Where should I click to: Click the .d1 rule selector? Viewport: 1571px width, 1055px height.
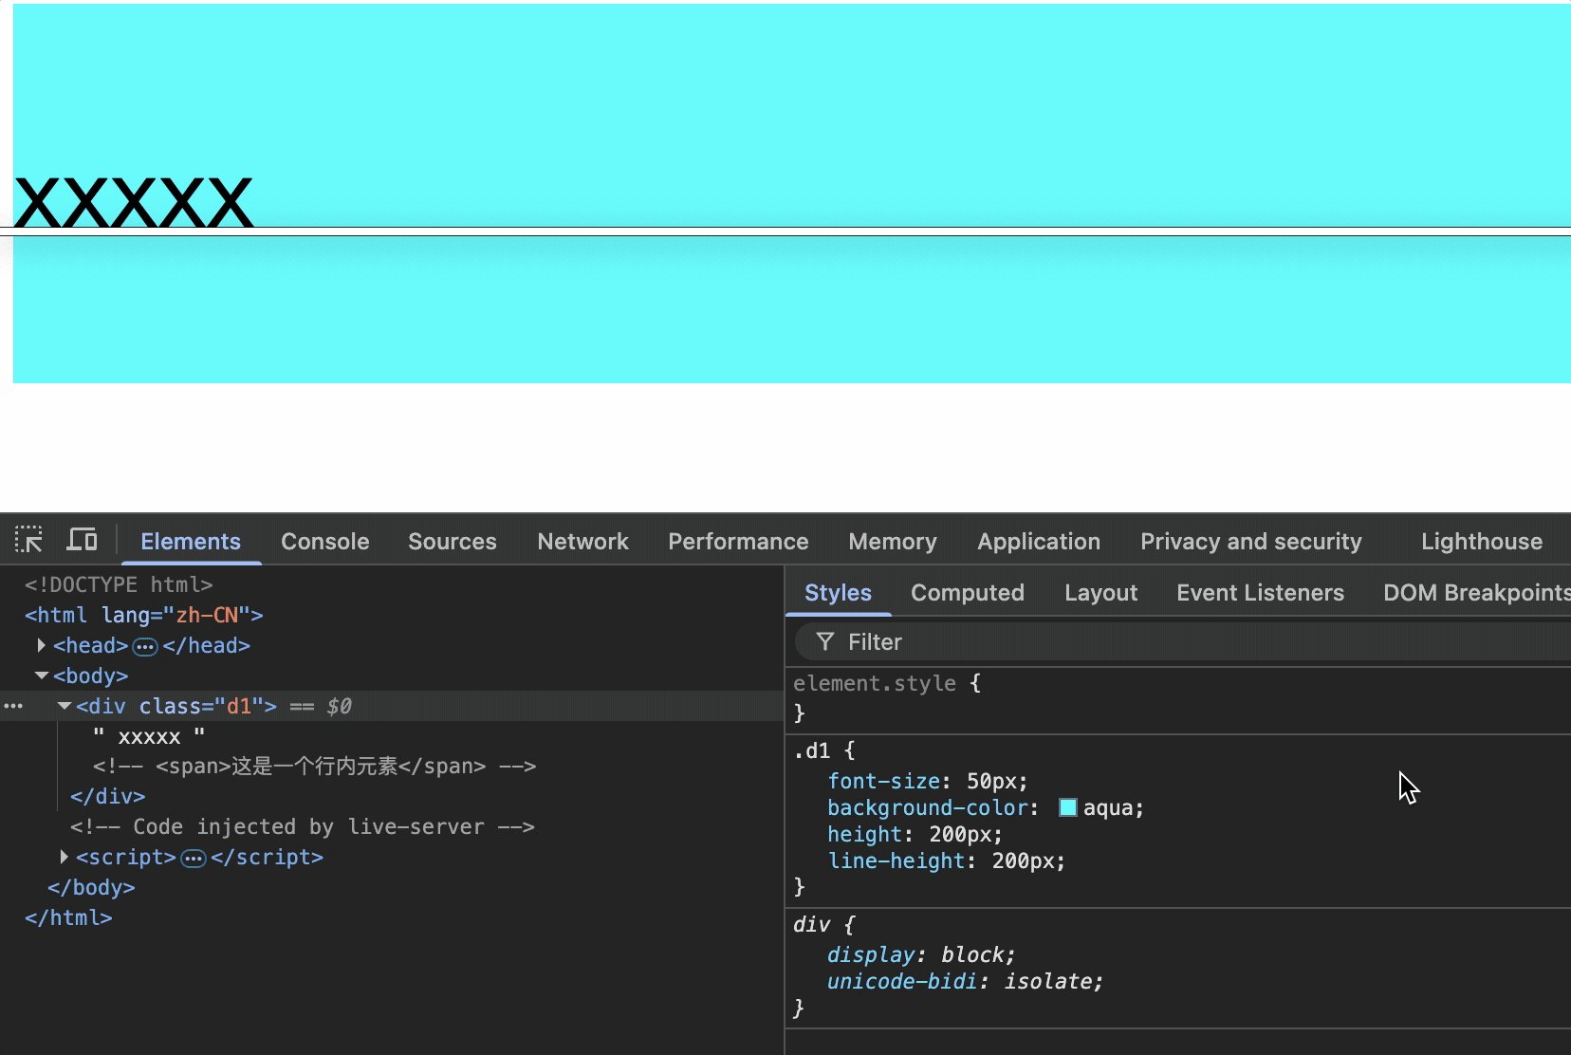coord(812,750)
